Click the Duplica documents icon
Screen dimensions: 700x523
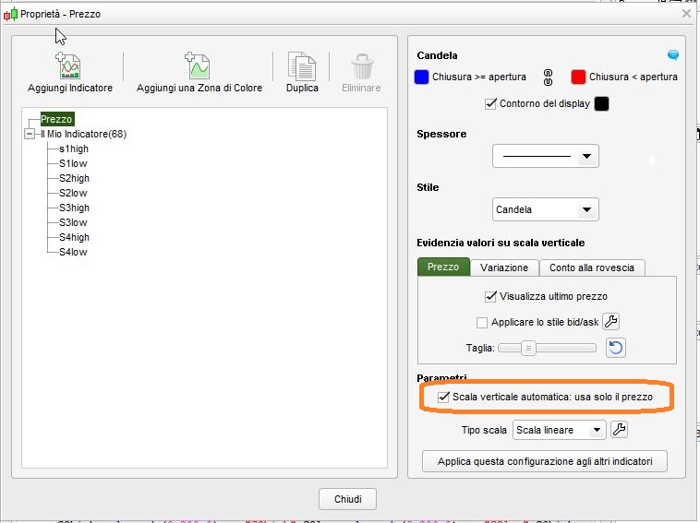click(x=302, y=66)
